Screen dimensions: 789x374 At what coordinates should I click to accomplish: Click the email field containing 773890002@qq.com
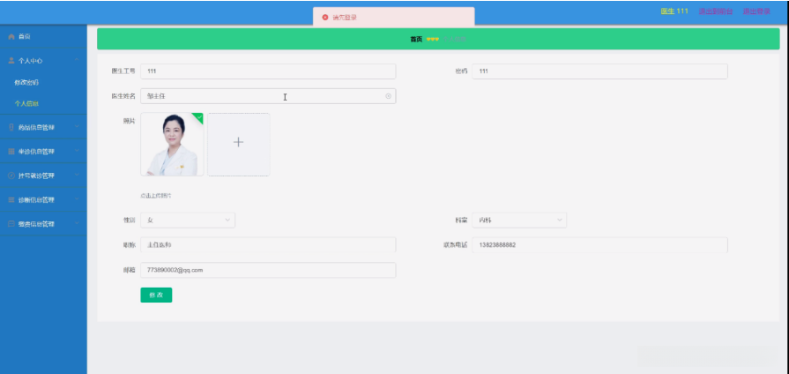[268, 270]
